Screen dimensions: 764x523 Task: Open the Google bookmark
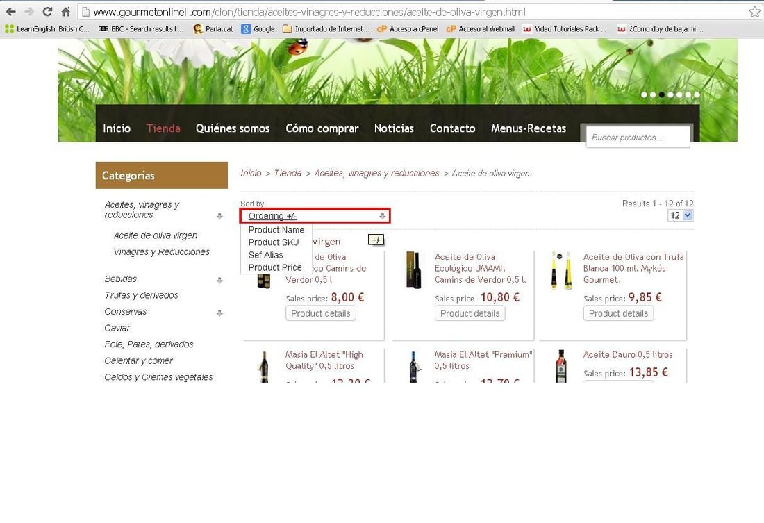pyautogui.click(x=258, y=29)
